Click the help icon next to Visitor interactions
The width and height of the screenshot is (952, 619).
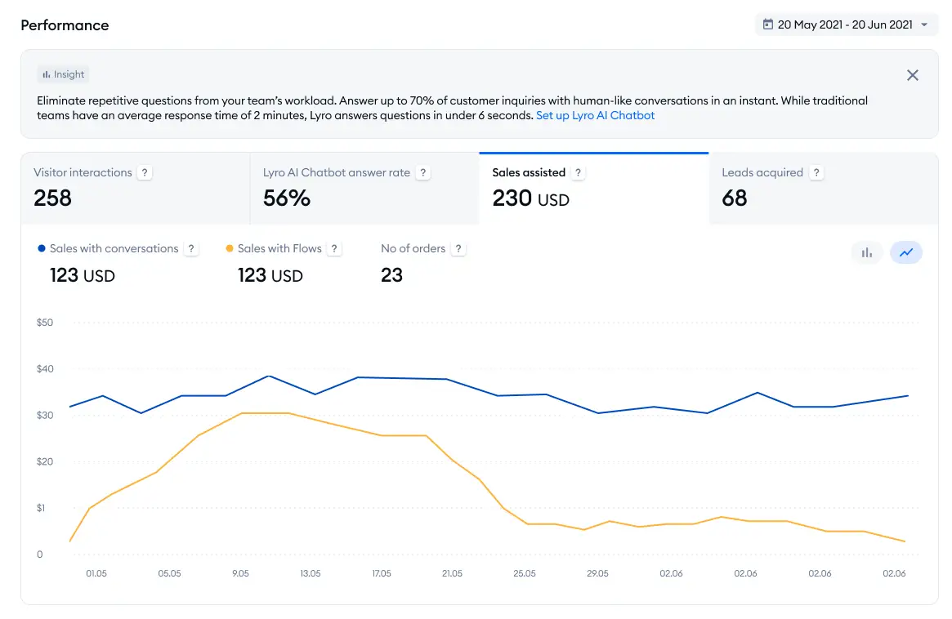(145, 173)
